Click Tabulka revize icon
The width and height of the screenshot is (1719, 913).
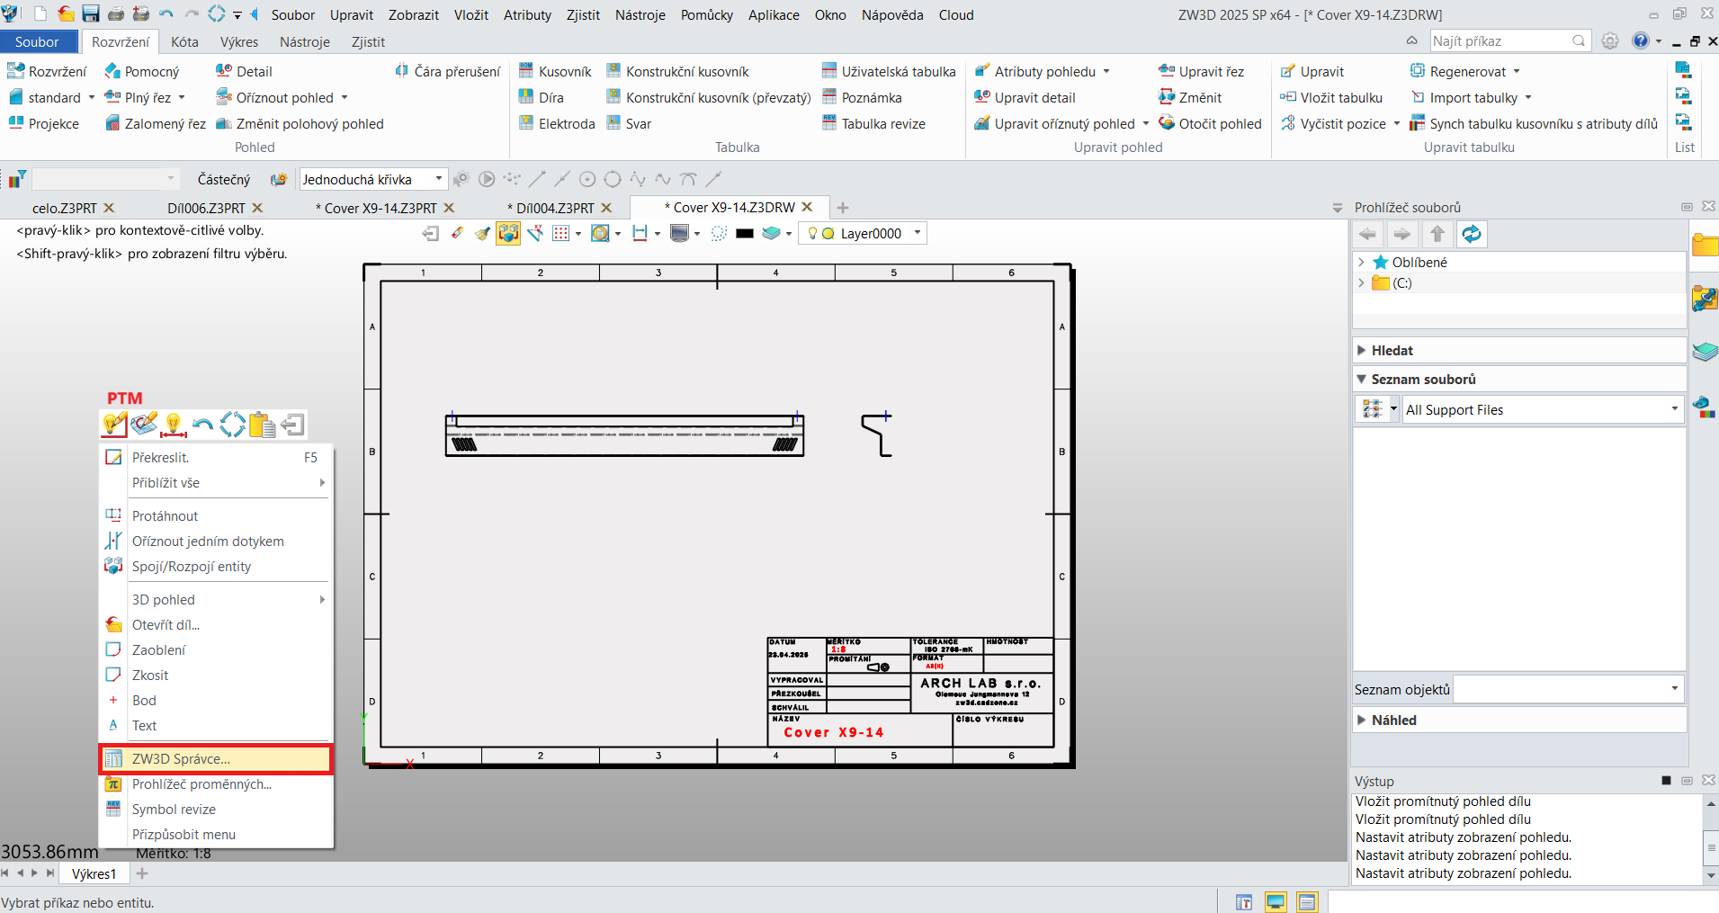pyautogui.click(x=829, y=123)
